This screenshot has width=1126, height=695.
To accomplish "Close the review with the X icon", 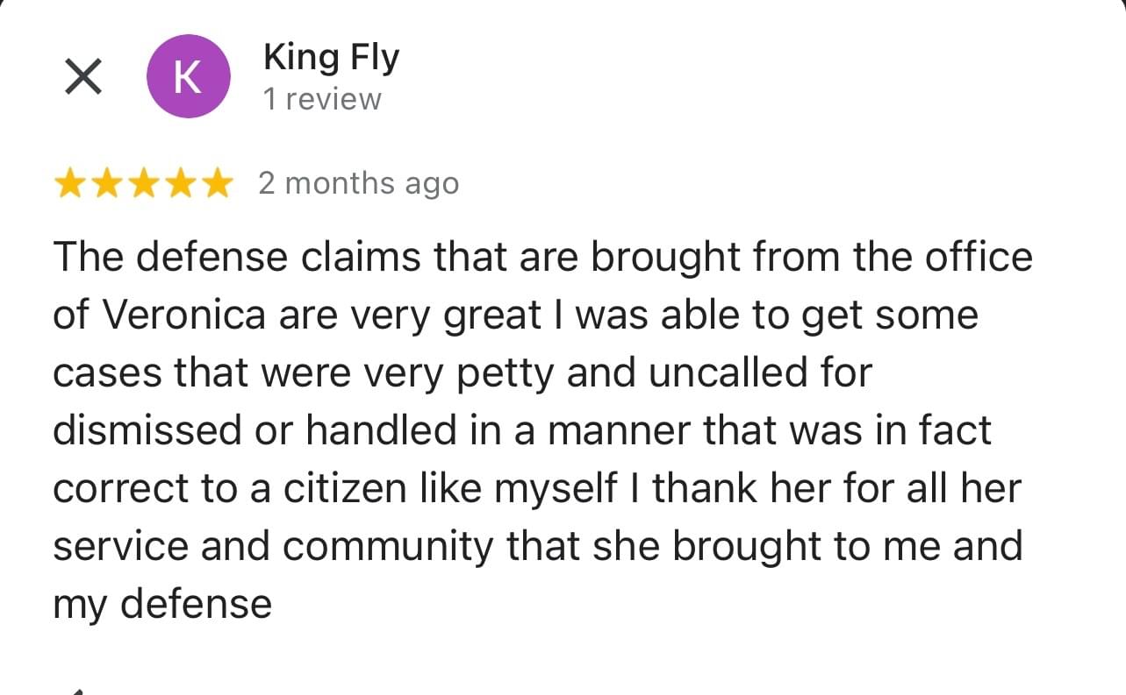I will pyautogui.click(x=82, y=77).
